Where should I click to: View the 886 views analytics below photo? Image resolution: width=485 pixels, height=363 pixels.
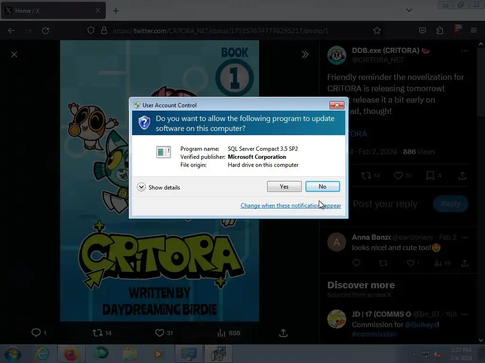coord(229,333)
